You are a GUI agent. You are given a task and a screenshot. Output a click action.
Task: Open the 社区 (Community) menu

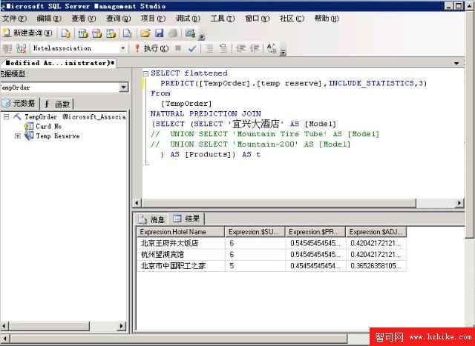(292, 19)
